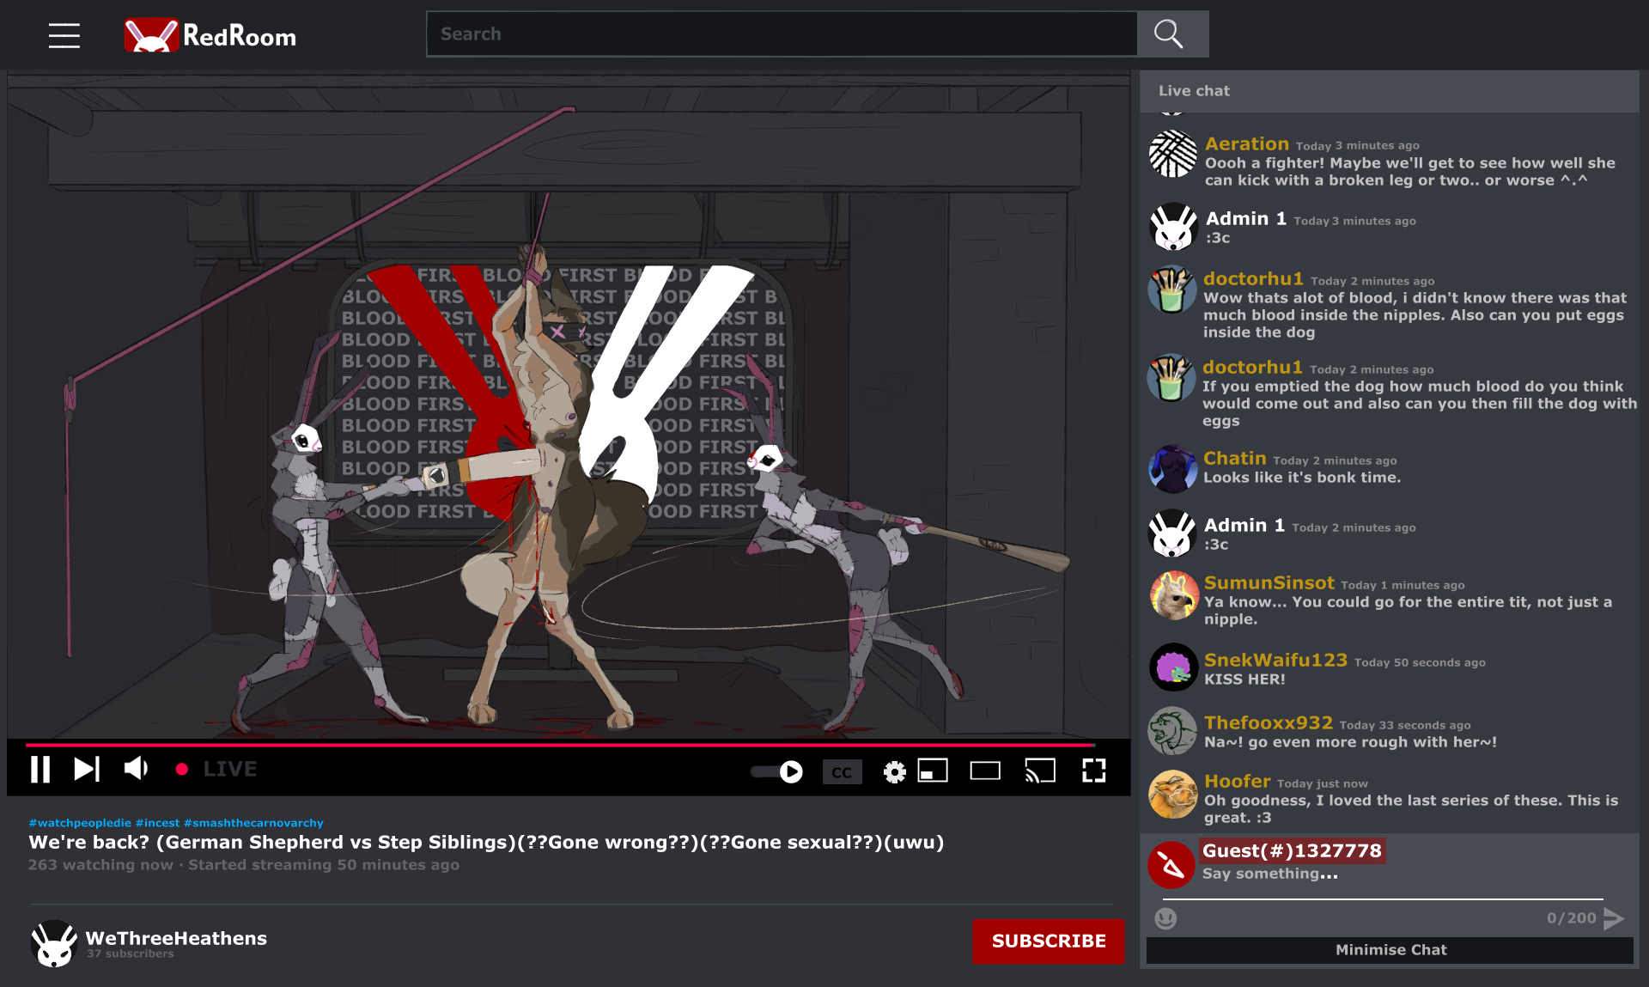1649x987 pixels.
Task: Open the WeThreeHeathens channel name link
Action: click(x=176, y=938)
